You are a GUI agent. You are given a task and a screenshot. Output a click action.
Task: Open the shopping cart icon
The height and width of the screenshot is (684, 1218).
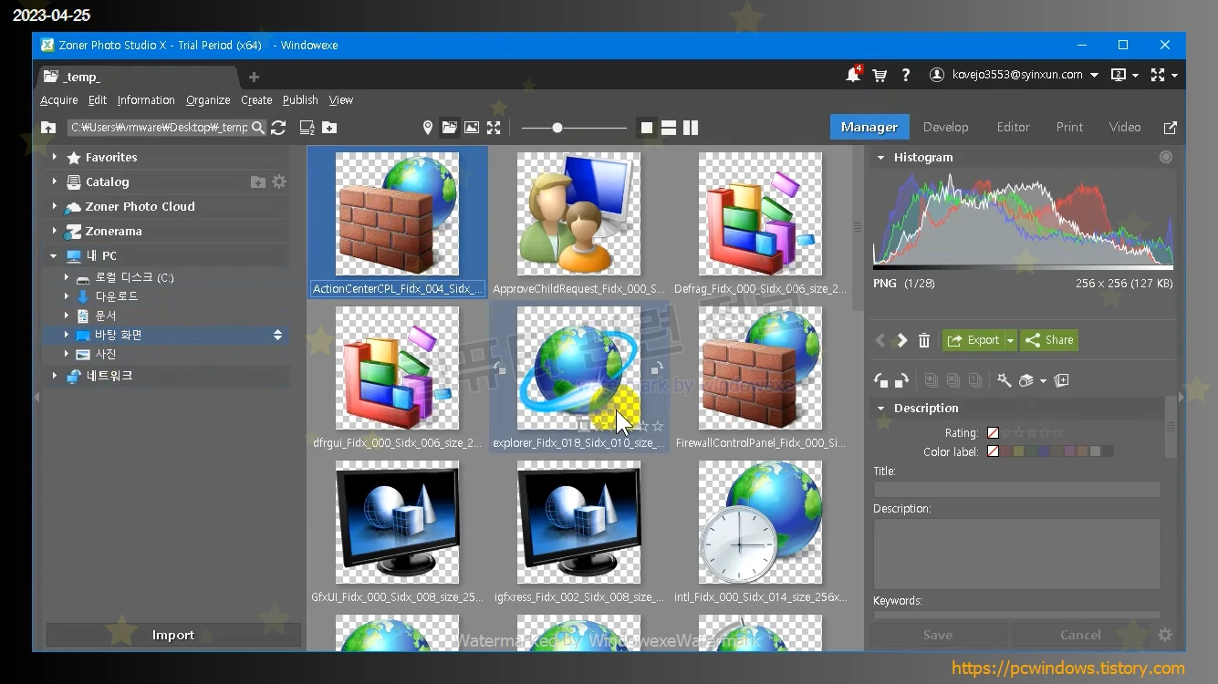coord(880,76)
